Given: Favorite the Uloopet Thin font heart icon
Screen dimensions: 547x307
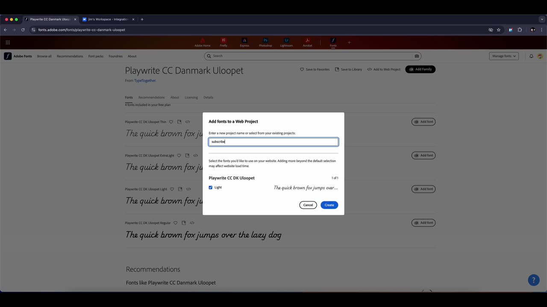Looking at the screenshot, I should click(171, 122).
